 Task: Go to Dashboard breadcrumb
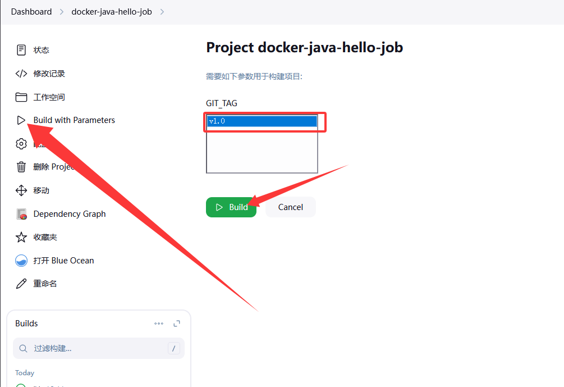coord(31,12)
